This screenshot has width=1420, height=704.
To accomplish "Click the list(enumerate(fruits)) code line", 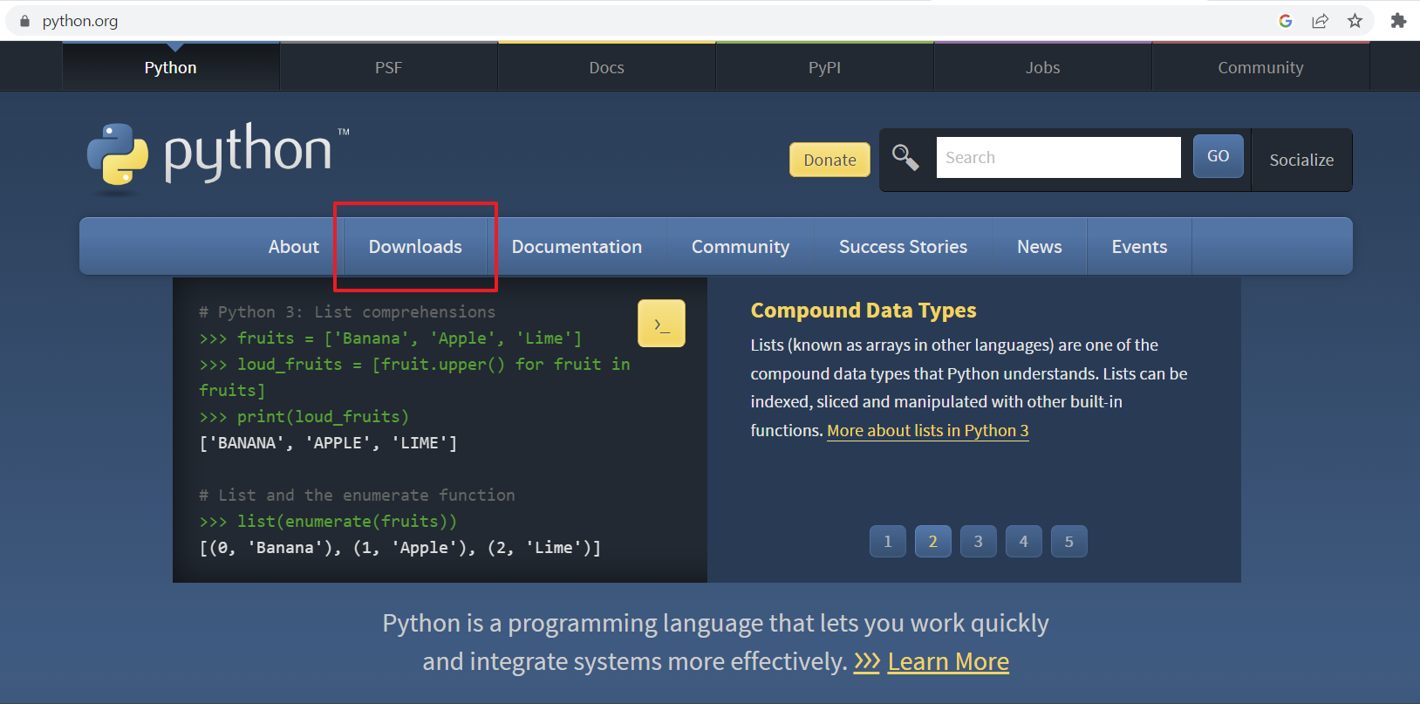I will 328,522.
